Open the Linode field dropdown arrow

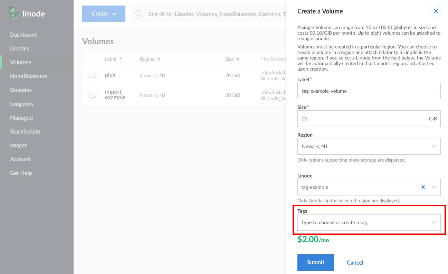(434, 187)
